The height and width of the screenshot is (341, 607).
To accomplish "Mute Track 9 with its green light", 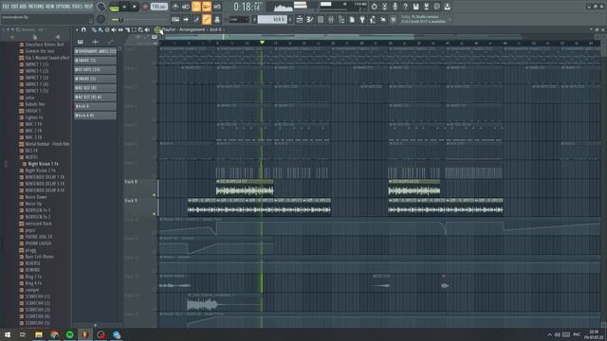I will (x=154, y=214).
